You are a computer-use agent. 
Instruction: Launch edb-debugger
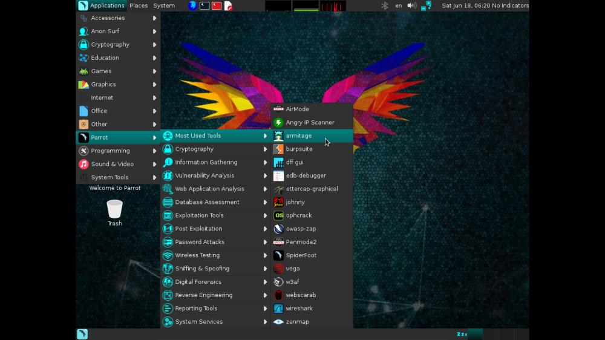point(312,175)
